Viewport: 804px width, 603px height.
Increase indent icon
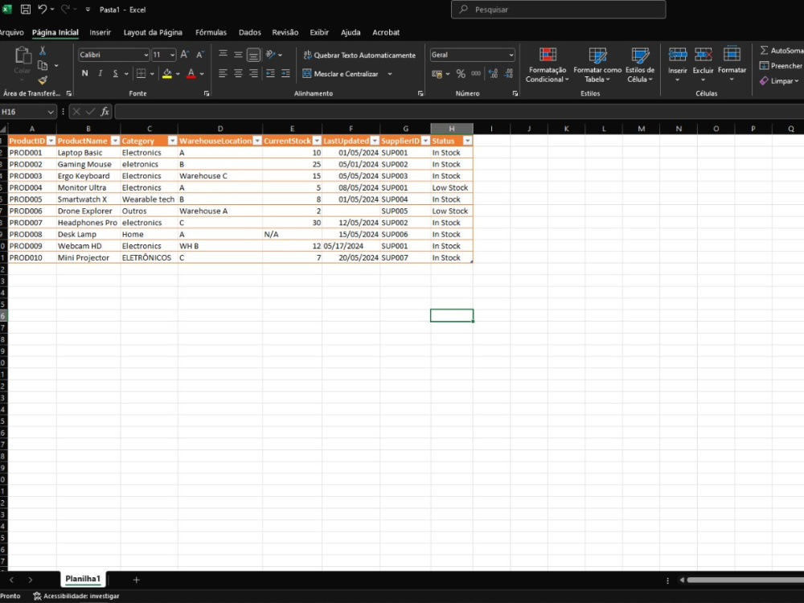pyautogui.click(x=285, y=73)
